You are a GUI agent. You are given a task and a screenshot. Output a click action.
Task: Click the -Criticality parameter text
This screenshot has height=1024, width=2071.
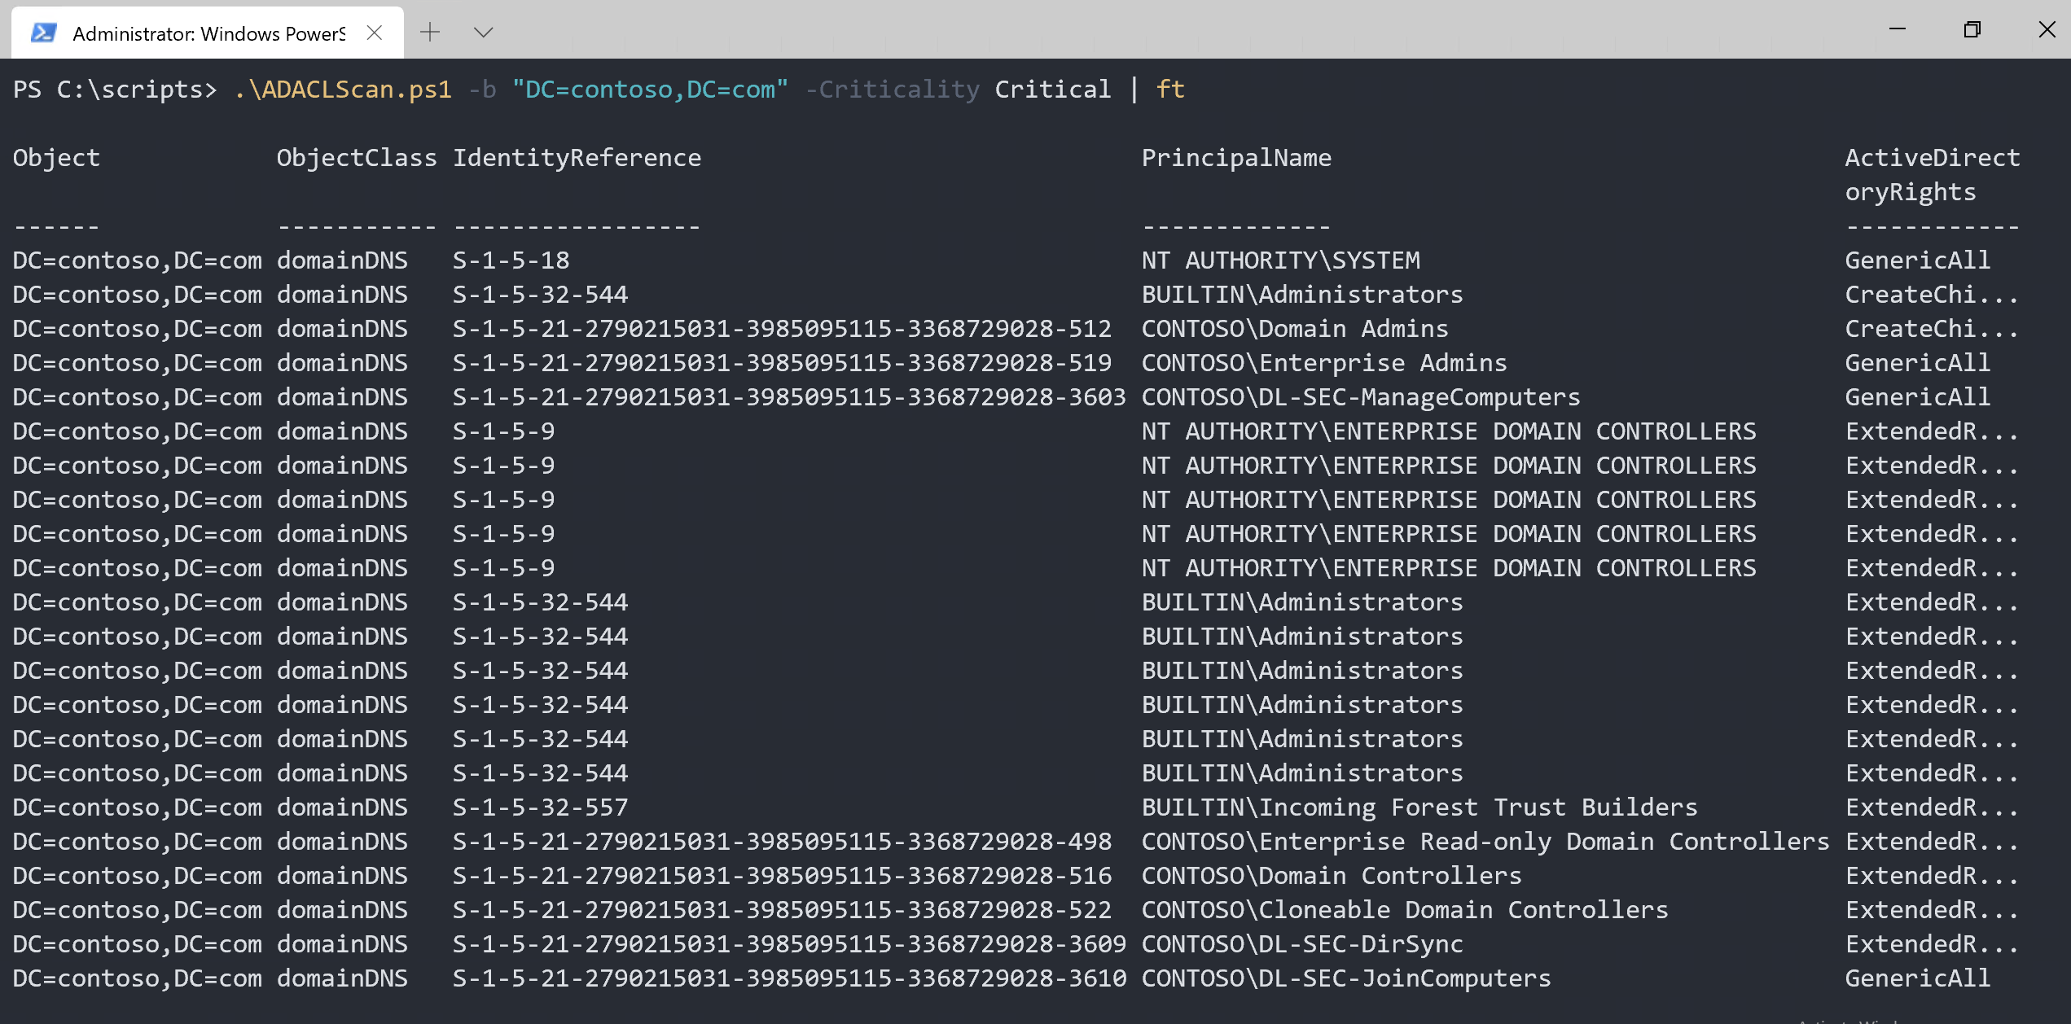coord(892,89)
